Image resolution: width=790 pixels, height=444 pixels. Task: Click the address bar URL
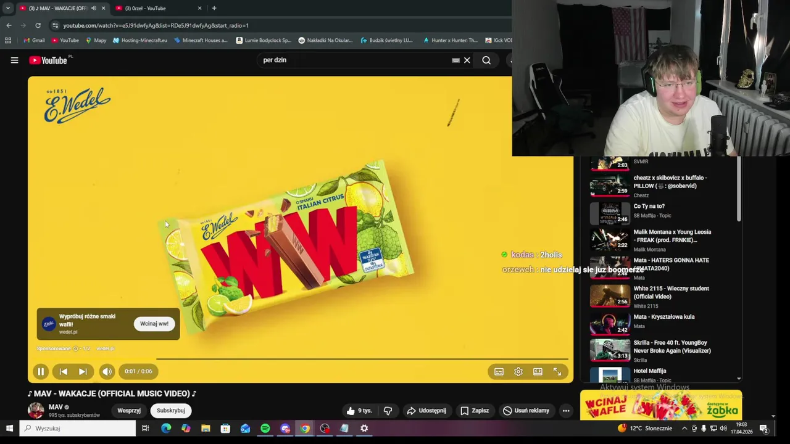(x=156, y=25)
